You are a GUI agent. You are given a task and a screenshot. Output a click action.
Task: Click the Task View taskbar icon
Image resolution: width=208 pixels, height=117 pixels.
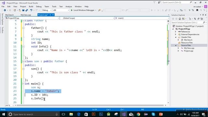63,114
